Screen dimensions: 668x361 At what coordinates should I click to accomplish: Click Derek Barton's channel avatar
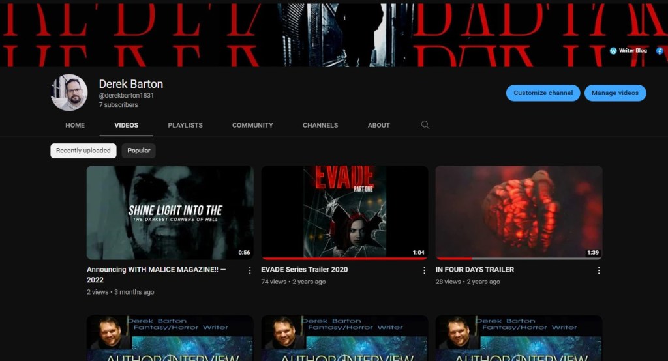69,93
